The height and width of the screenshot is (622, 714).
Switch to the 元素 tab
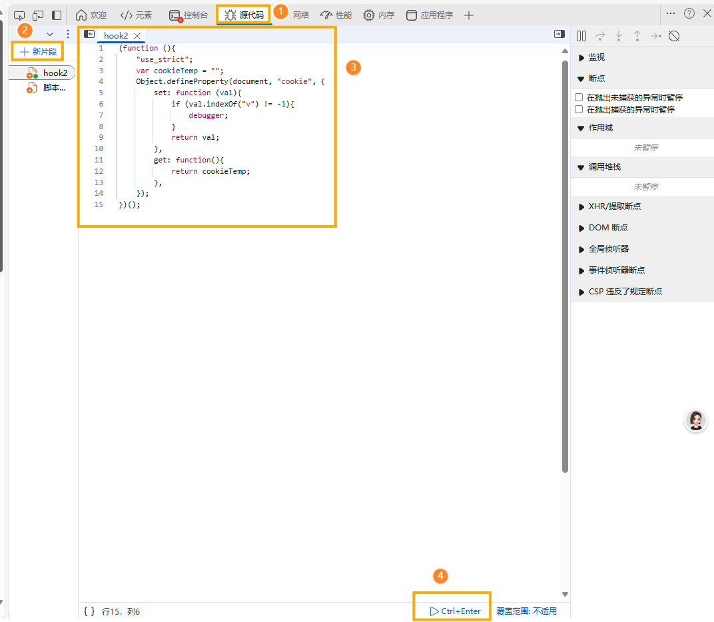pyautogui.click(x=136, y=15)
